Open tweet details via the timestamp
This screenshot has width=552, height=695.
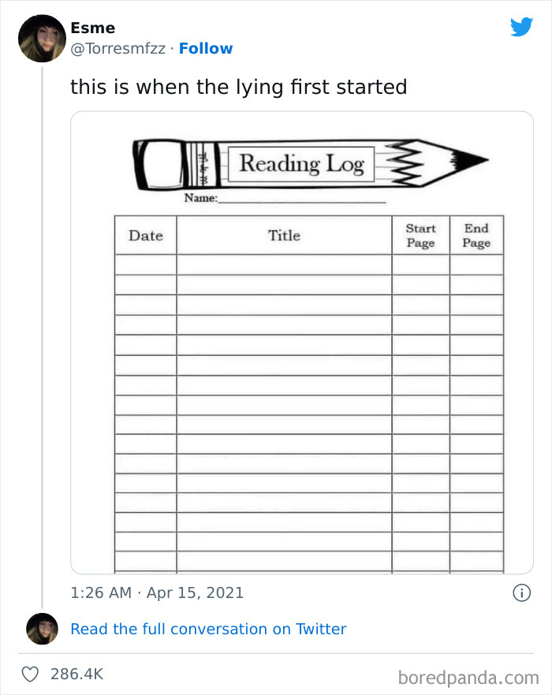(157, 593)
